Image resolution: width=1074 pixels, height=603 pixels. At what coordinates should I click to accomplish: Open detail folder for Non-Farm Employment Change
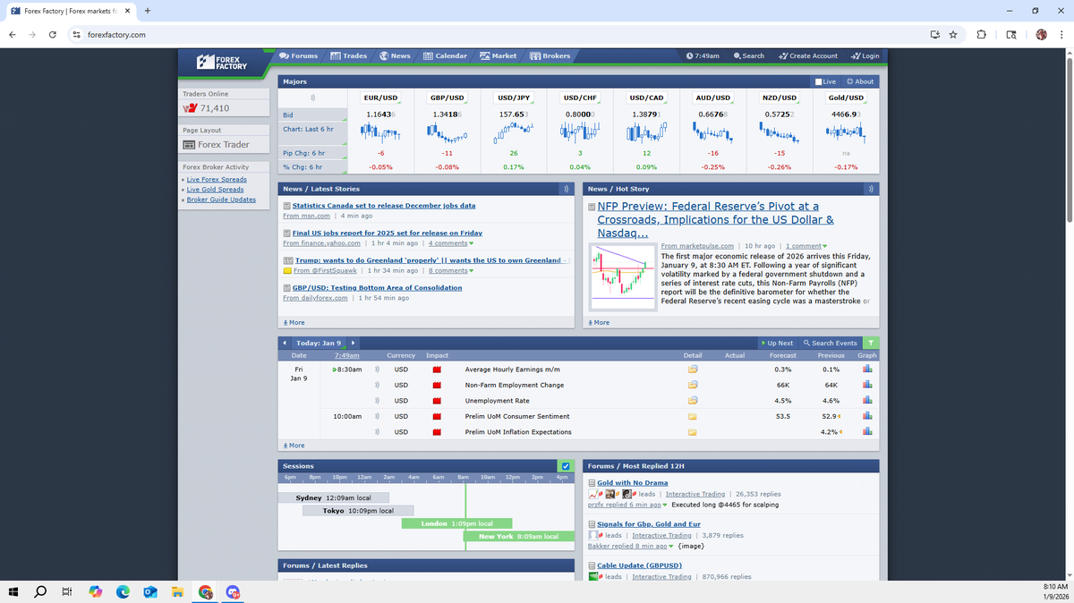point(692,385)
